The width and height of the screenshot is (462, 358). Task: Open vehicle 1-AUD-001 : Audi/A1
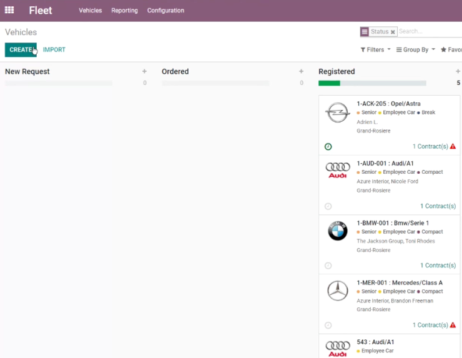[385, 163]
